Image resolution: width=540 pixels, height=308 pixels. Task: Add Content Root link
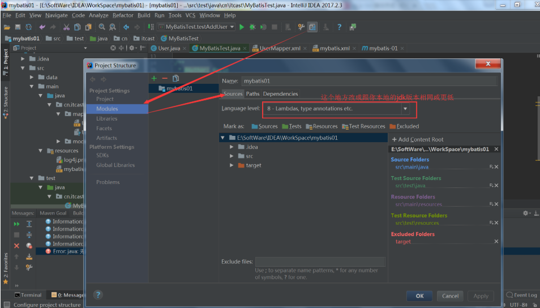point(417,139)
